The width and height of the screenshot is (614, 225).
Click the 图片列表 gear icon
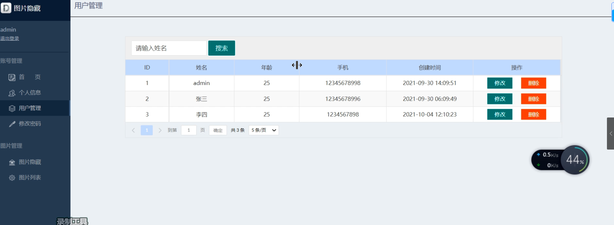click(x=12, y=178)
